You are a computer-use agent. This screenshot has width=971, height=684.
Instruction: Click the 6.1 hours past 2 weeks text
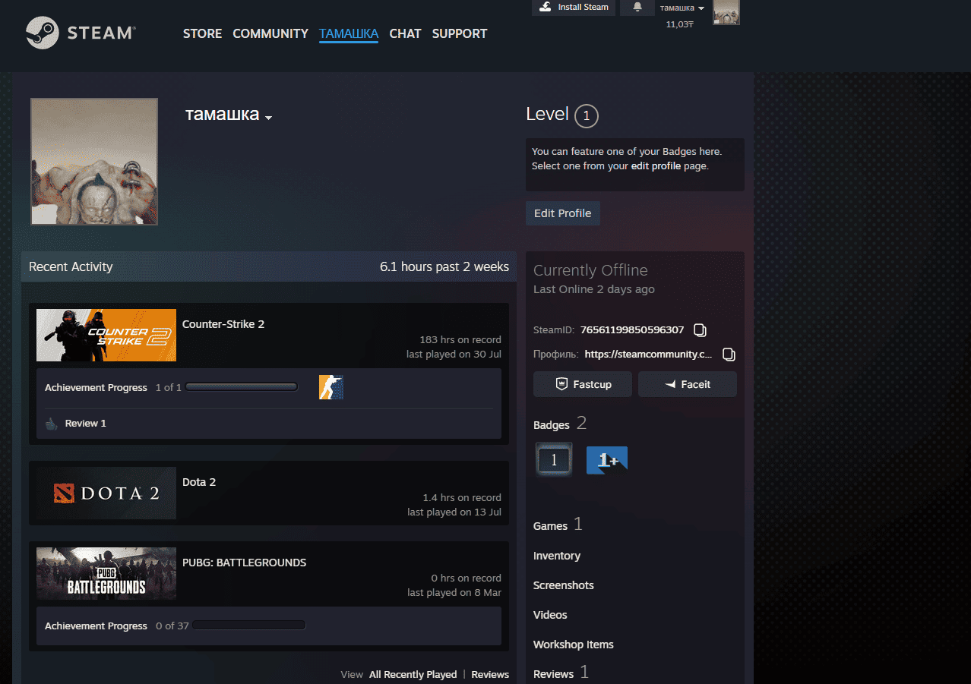(x=444, y=266)
